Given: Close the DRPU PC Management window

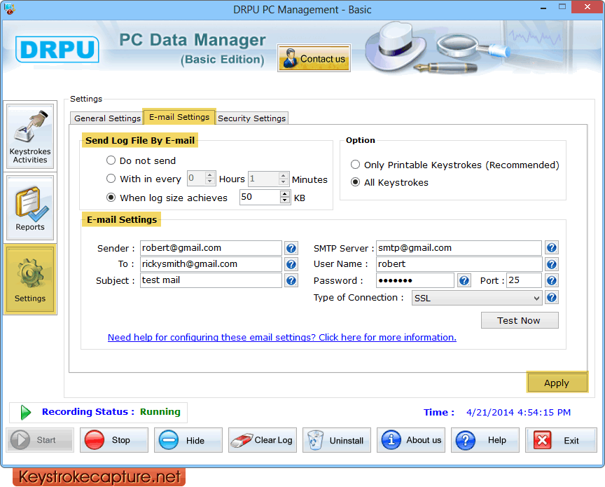Looking at the screenshot, I should 587,7.
